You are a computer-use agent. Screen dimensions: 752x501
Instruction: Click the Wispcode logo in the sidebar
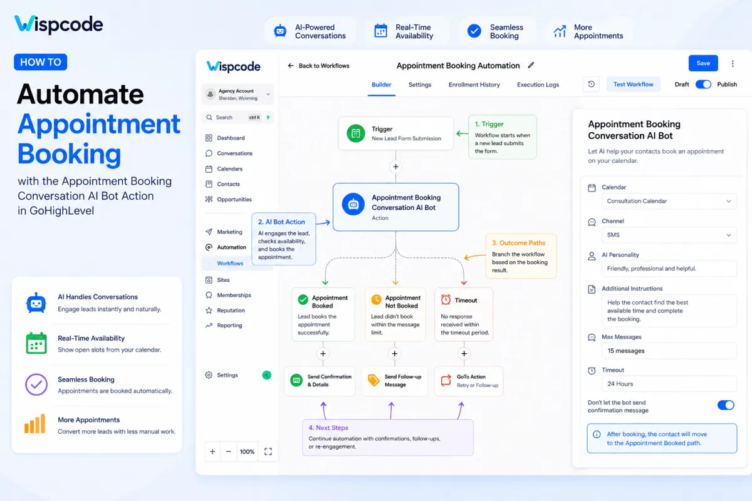(x=233, y=66)
